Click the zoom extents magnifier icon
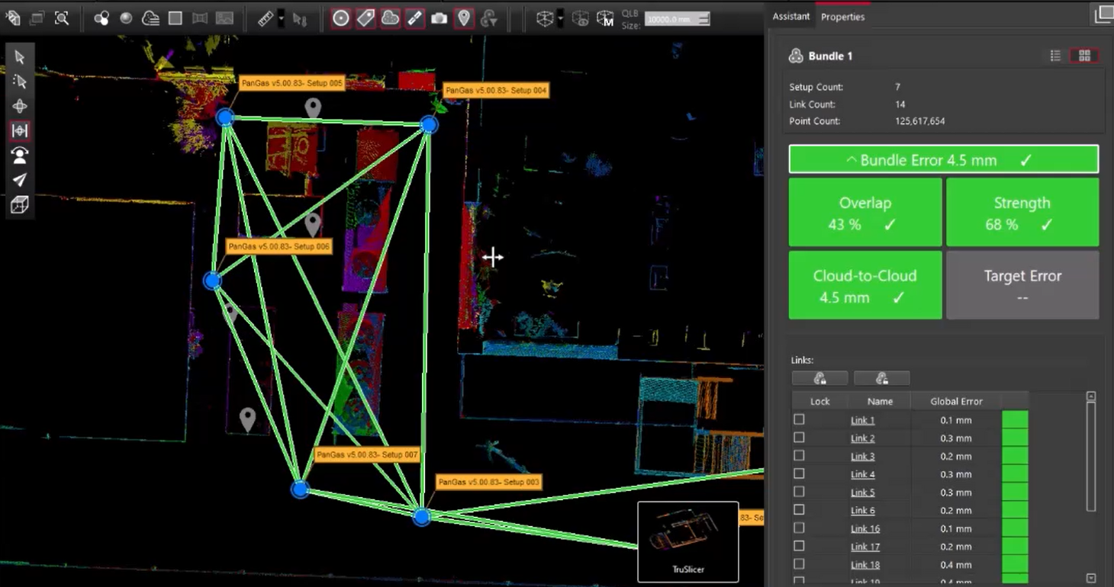Screen dimensions: 1114x587 coord(62,18)
